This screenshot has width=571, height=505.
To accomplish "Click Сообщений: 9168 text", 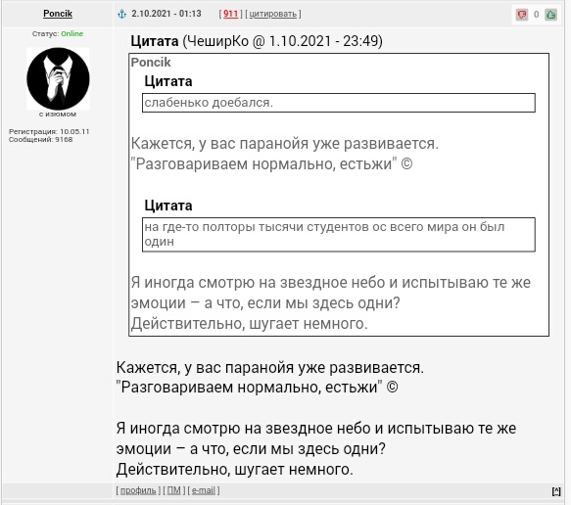I will coord(41,139).
